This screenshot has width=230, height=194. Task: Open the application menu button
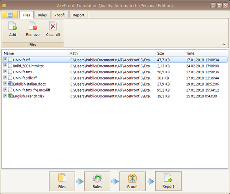(10, 15)
